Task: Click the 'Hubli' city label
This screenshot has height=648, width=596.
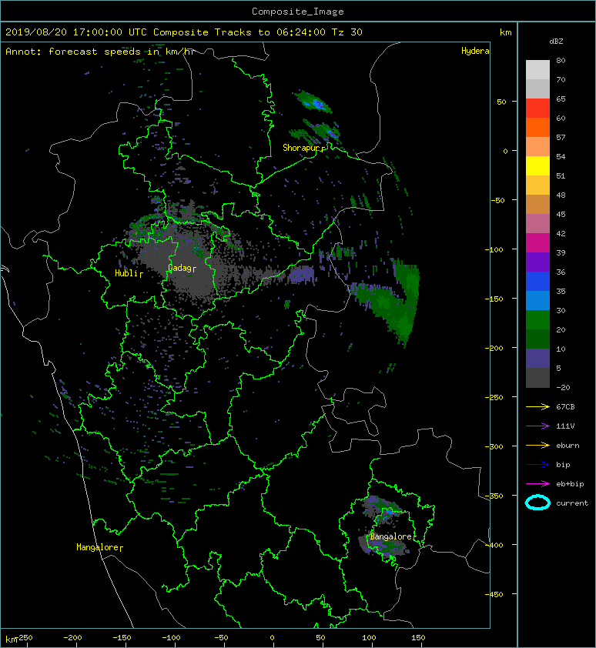Action: pos(126,273)
